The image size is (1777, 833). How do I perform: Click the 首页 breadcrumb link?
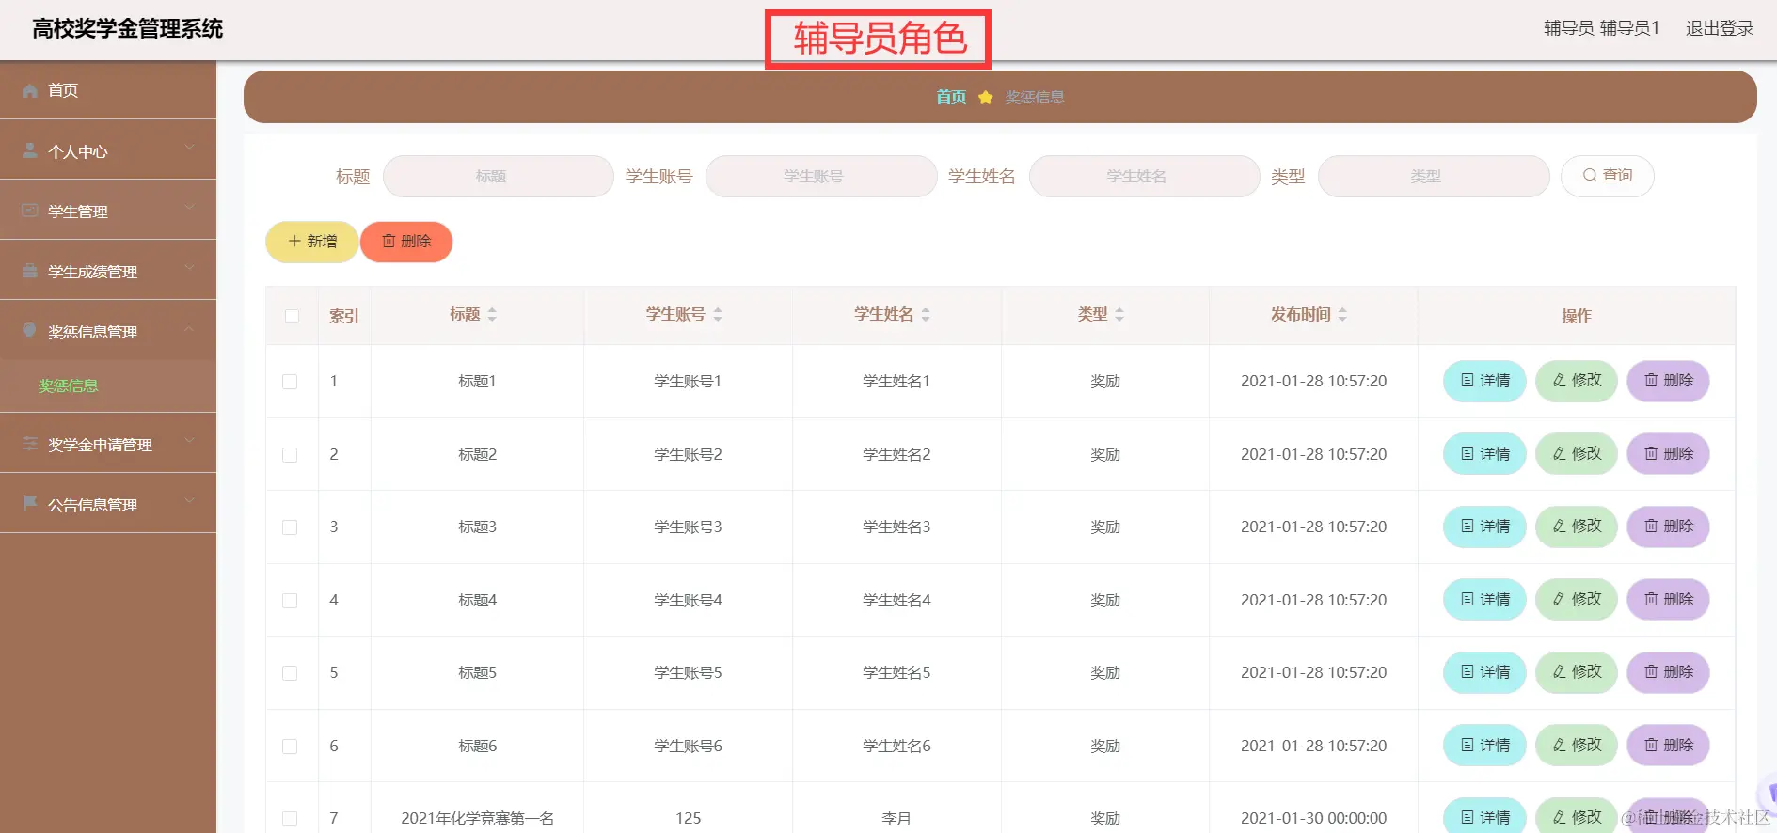coord(951,97)
